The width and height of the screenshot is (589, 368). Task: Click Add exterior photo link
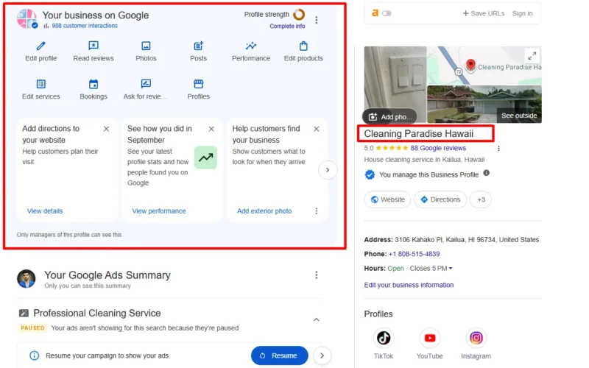(264, 211)
